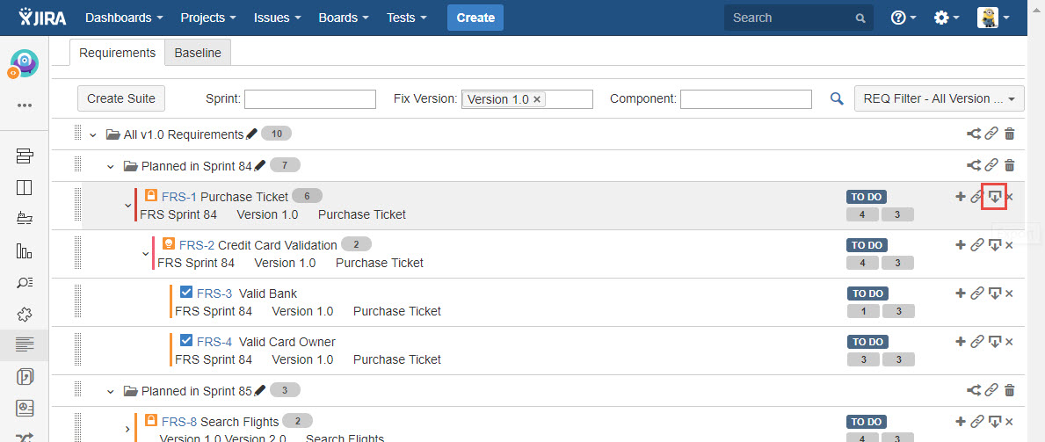Open the minion user avatar menu
This screenshot has height=442, width=1045.
coord(993,18)
